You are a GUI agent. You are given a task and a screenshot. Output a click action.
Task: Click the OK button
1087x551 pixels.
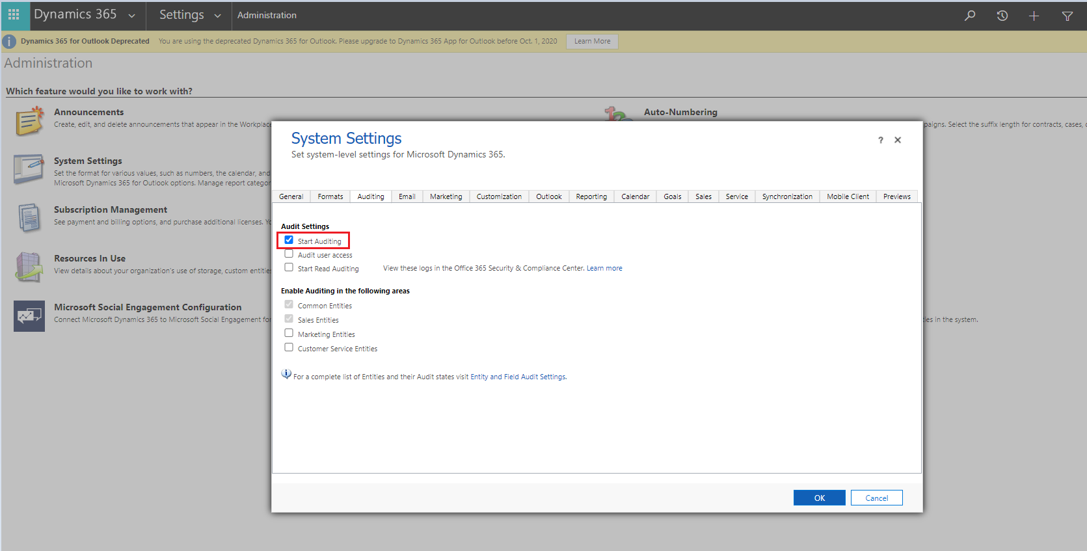point(820,498)
